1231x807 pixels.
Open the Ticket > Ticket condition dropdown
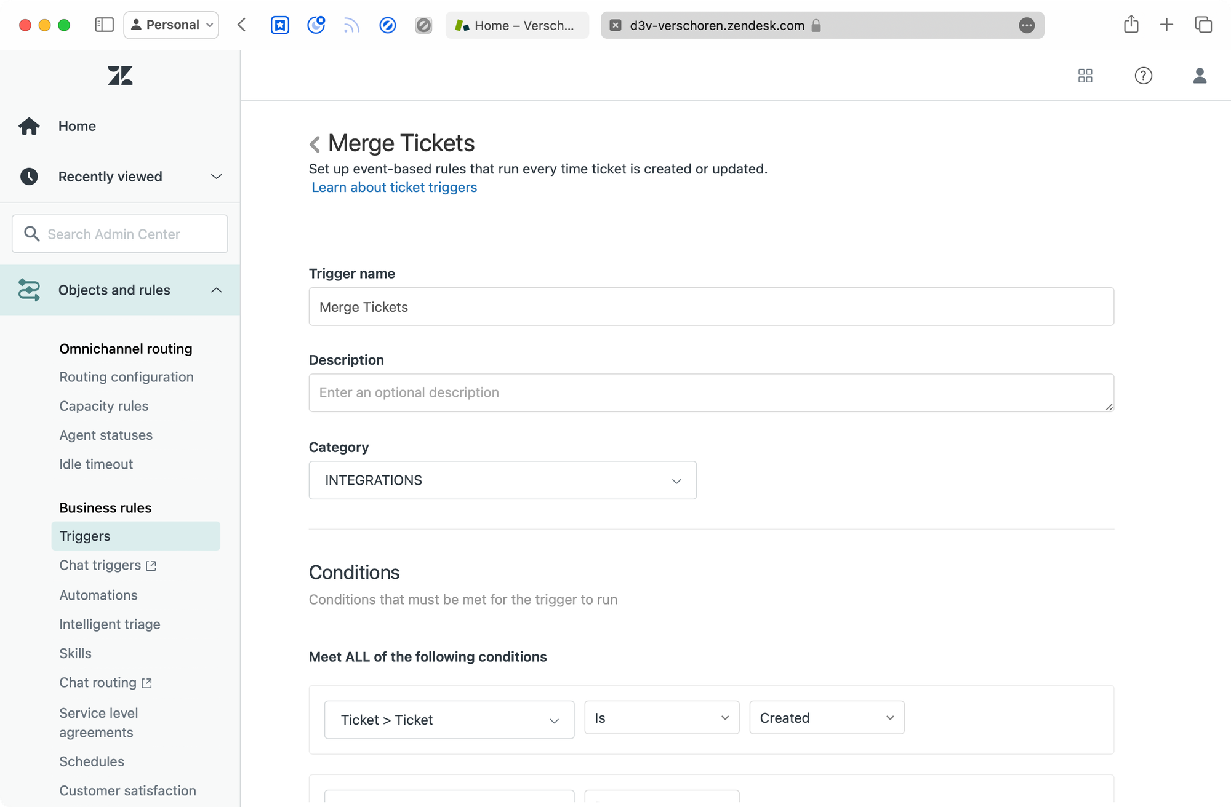point(449,720)
